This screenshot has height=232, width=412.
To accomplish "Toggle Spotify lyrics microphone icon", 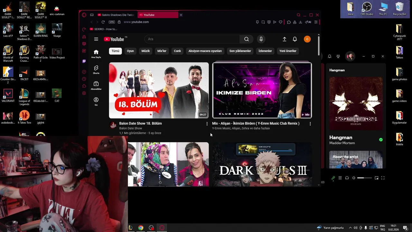I will [333, 178].
